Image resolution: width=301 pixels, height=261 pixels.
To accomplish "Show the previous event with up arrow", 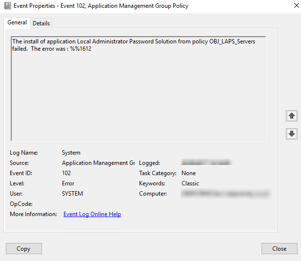I will pos(291,116).
